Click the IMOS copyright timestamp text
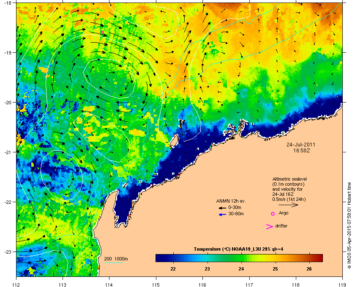 click(349, 226)
